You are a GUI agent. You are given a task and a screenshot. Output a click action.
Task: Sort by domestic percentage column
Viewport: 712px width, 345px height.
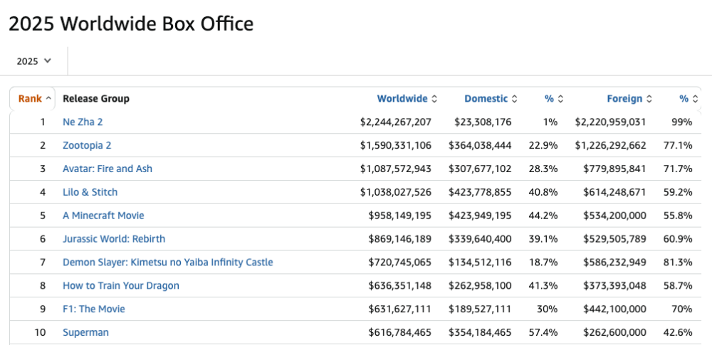(x=554, y=99)
